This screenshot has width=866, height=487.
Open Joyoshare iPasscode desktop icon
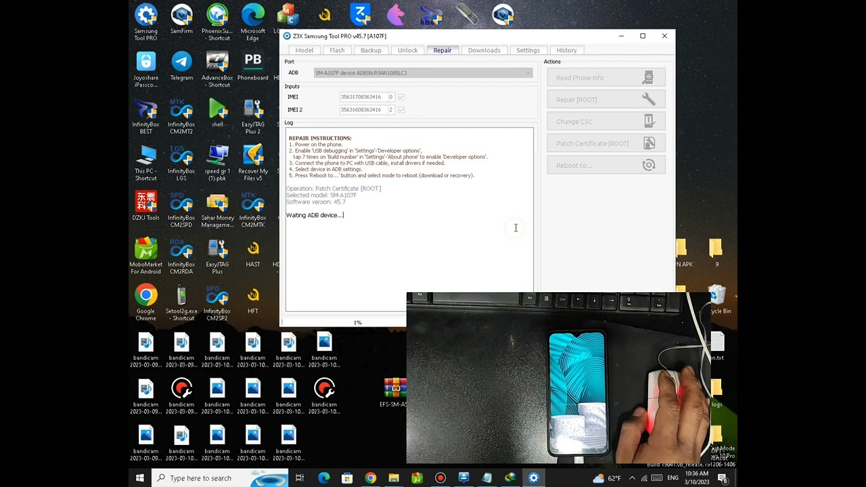145,69
